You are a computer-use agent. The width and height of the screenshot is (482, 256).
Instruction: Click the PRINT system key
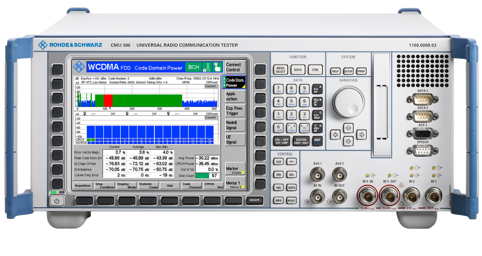pyautogui.click(x=361, y=71)
